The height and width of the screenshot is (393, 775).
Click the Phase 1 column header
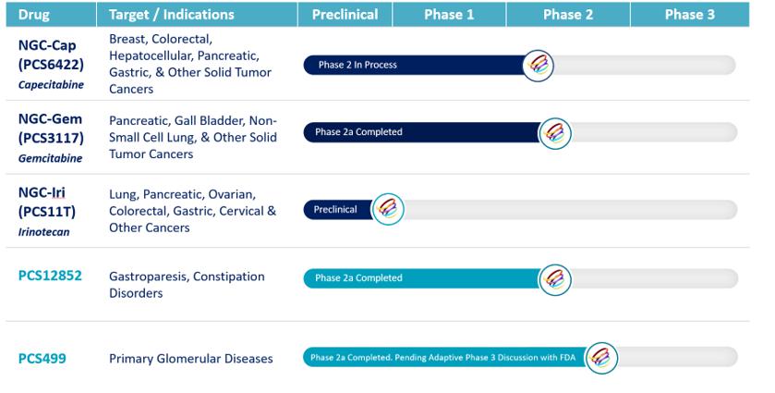[x=449, y=14]
